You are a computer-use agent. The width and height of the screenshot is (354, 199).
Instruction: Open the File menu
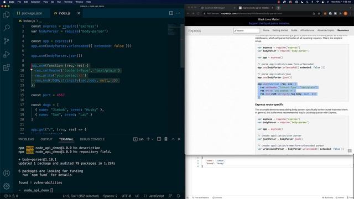click(x=19, y=2)
